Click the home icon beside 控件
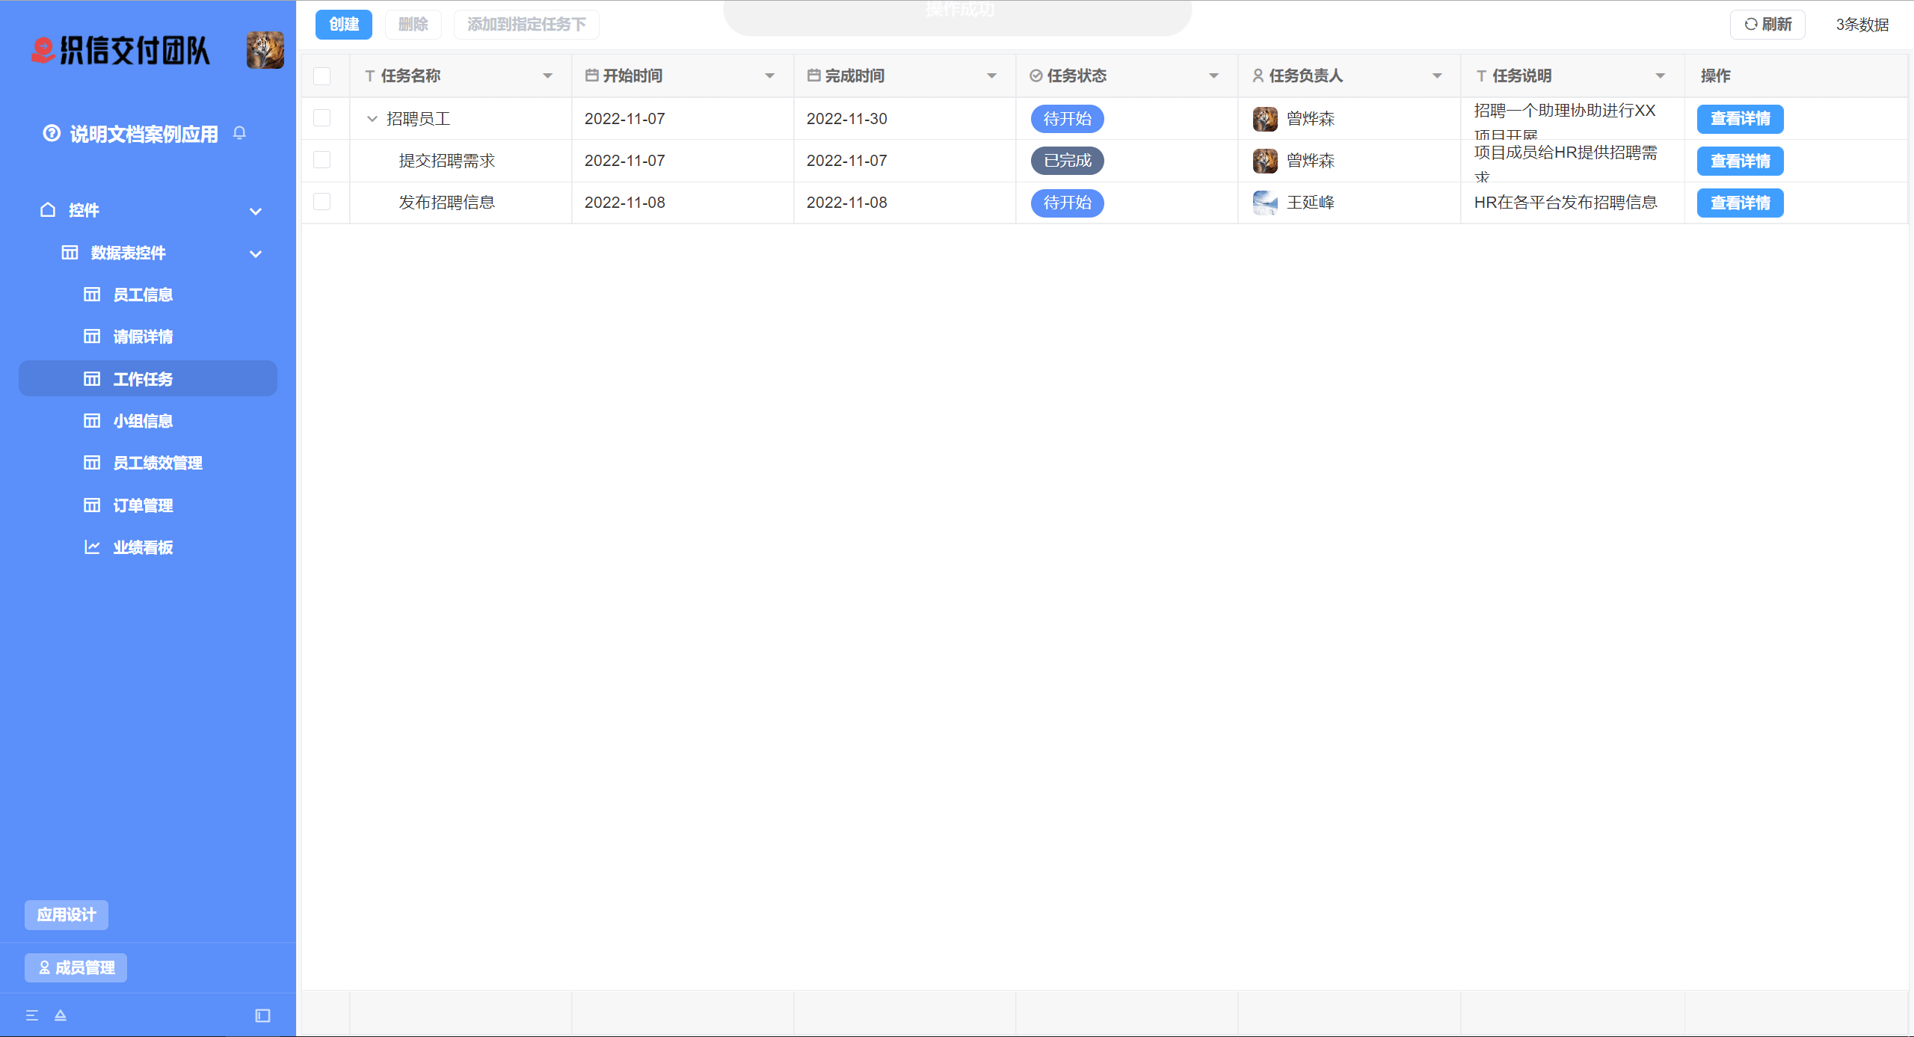1914x1037 pixels. pos(48,210)
